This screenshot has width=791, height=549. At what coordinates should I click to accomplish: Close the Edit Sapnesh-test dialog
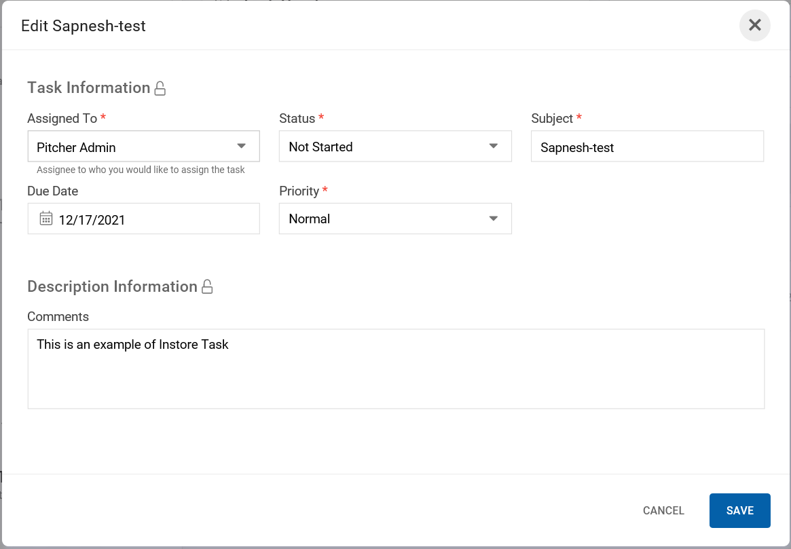[x=754, y=26]
